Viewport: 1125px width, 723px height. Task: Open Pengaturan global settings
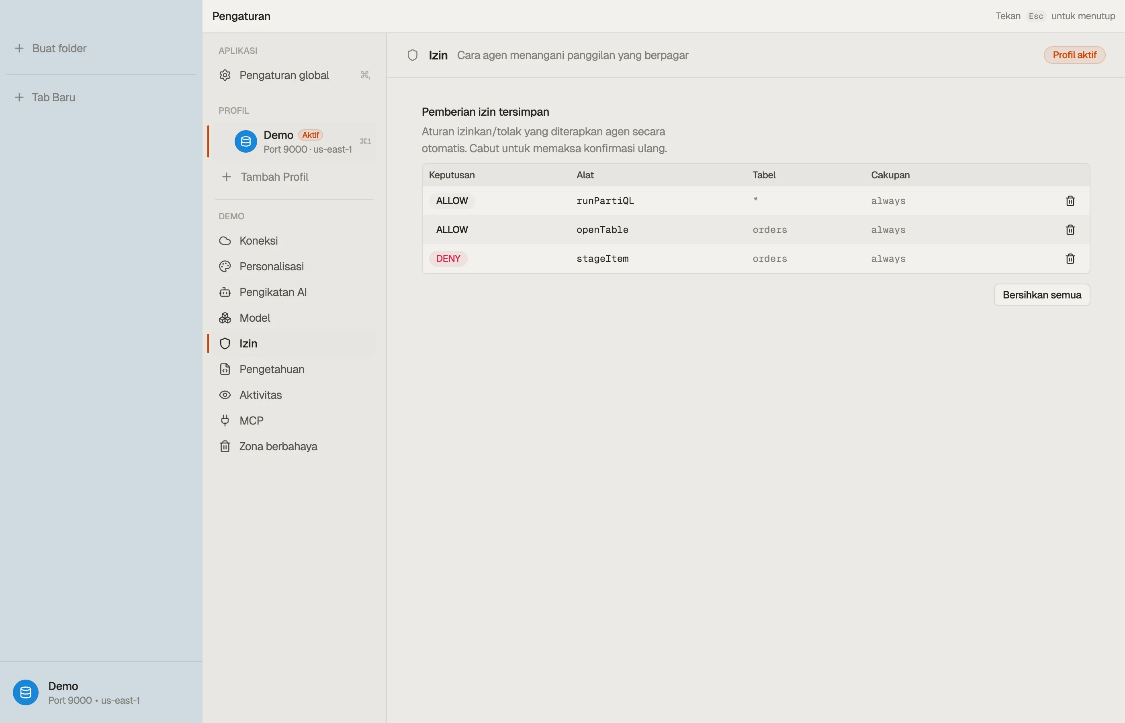tap(294, 75)
